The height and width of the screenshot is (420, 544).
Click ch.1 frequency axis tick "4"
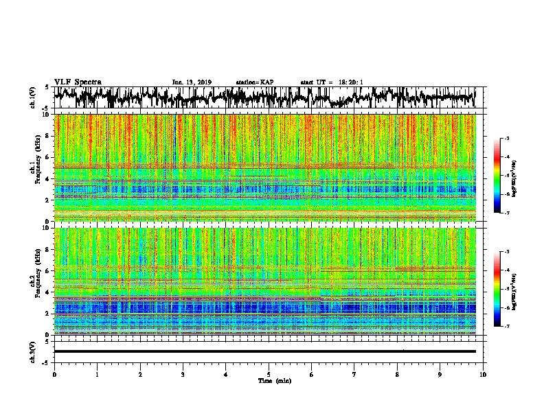pos(48,179)
